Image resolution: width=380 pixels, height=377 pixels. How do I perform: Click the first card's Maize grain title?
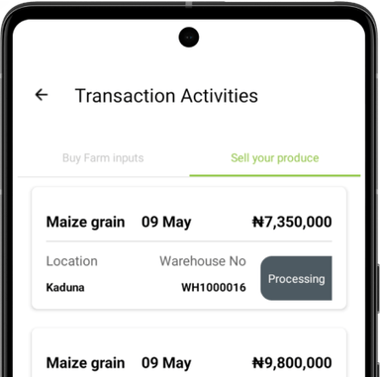pos(85,223)
